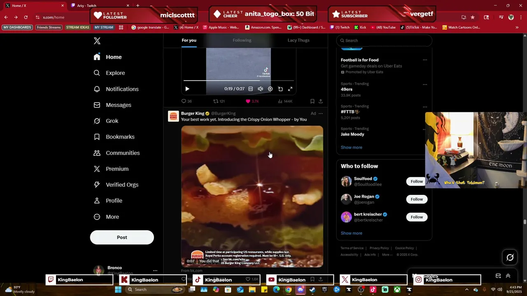Follow Soulfood
527x296 pixels.
click(x=417, y=181)
